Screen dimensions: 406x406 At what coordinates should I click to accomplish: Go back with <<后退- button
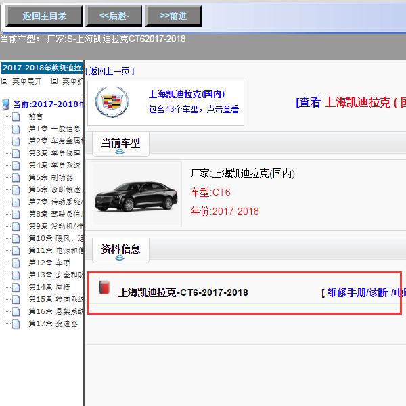pyautogui.click(x=114, y=16)
